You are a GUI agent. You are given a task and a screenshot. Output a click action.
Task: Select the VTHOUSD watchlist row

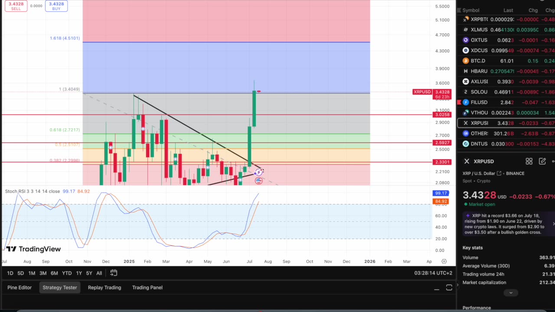(x=506, y=113)
